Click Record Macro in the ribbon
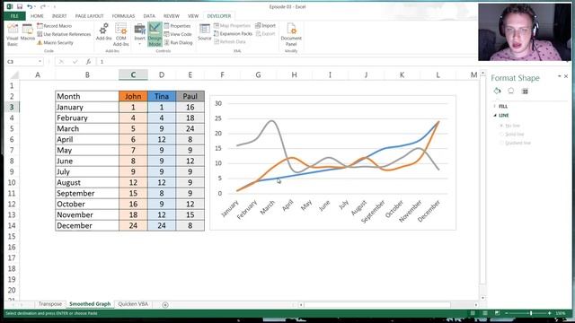Screen dimensions: 575x323 [x=54, y=26]
